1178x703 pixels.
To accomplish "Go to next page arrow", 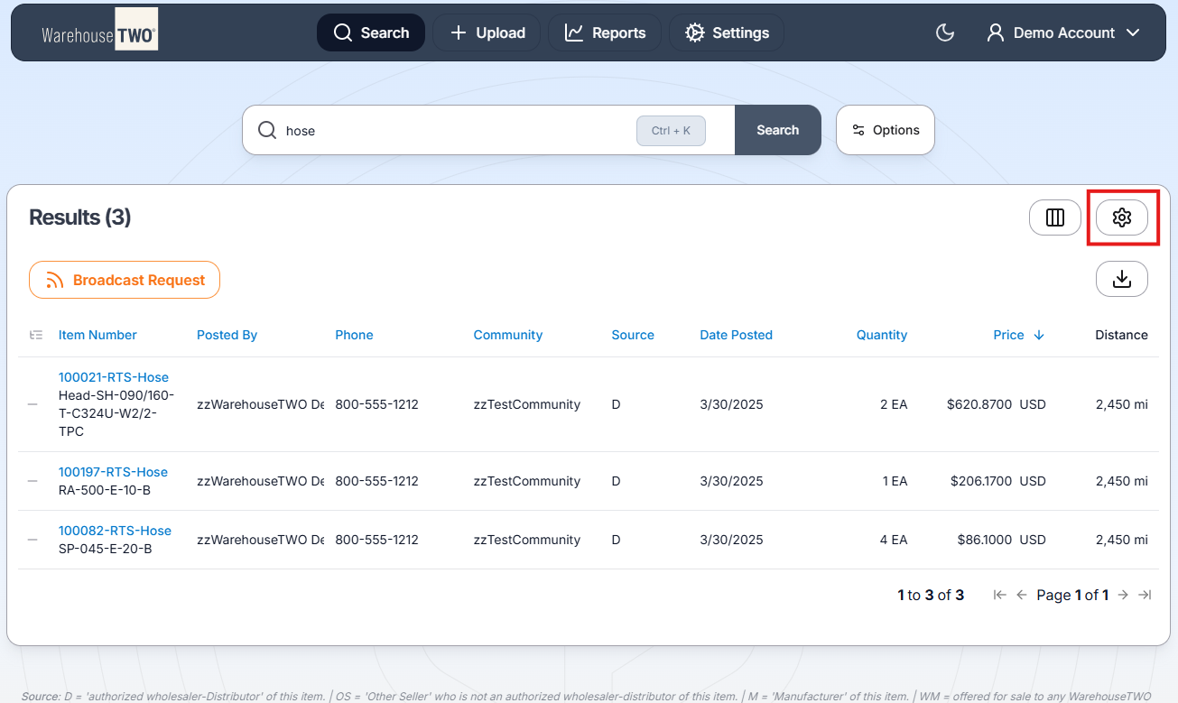I will [x=1123, y=595].
